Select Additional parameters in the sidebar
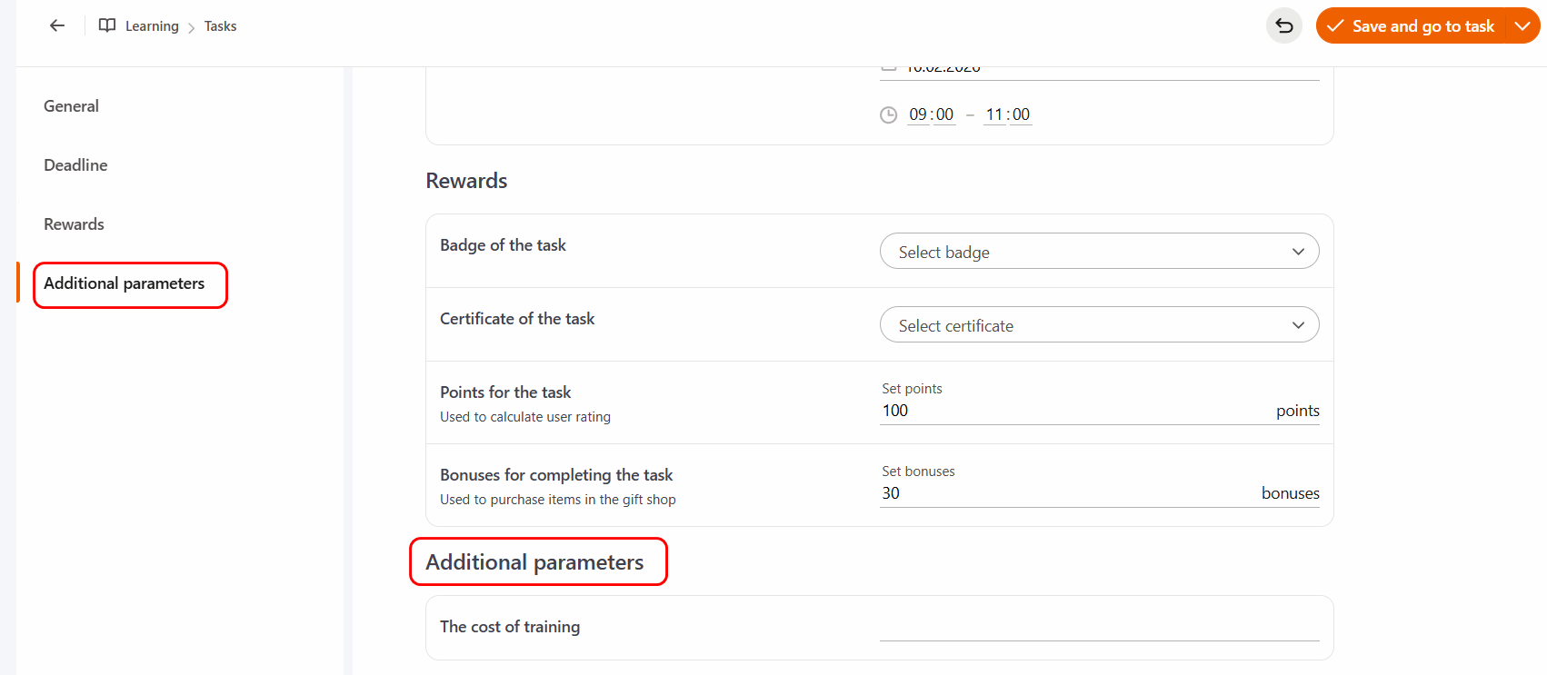This screenshot has height=675, width=1547. [125, 283]
